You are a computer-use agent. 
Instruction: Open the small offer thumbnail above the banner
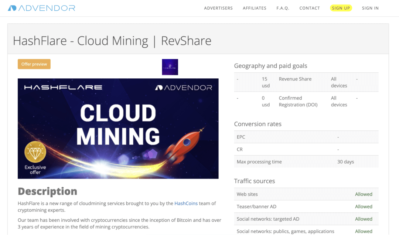point(170,67)
